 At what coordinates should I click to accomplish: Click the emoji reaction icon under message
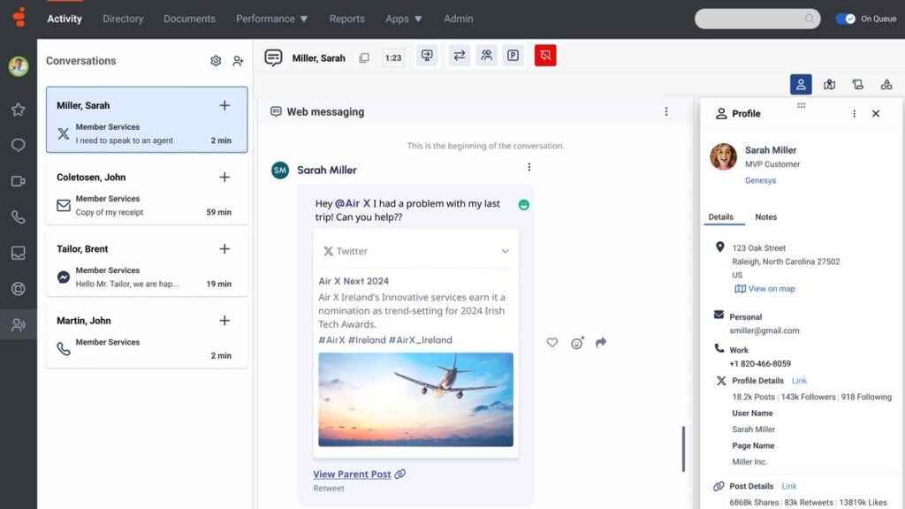(x=577, y=343)
